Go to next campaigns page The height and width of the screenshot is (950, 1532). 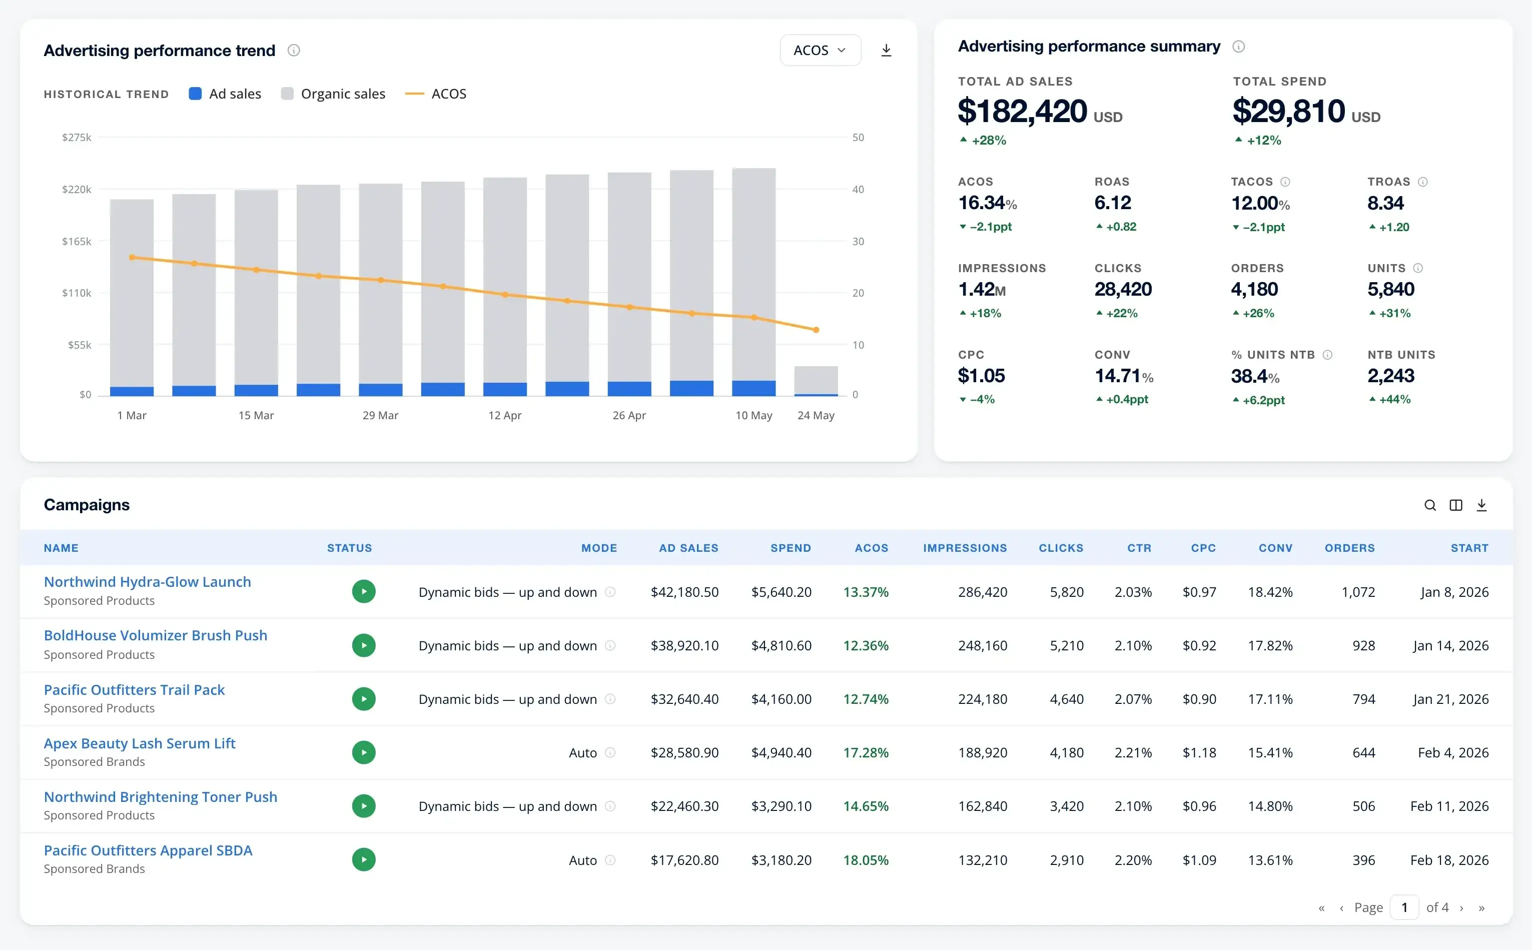pyautogui.click(x=1461, y=908)
